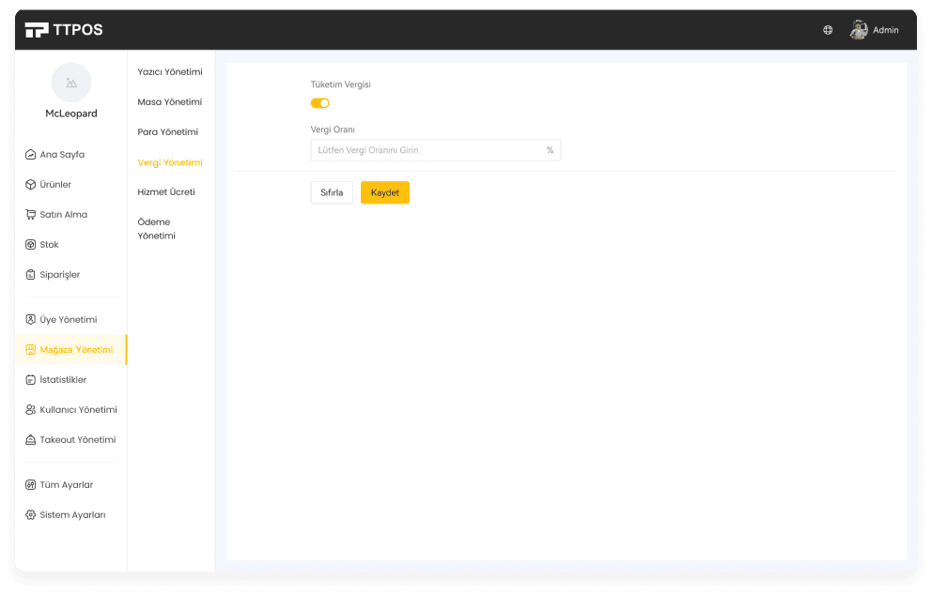Viewport: 932px width, 594px height.
Task: Open Para Yönetimi submenu item
Action: tap(167, 131)
